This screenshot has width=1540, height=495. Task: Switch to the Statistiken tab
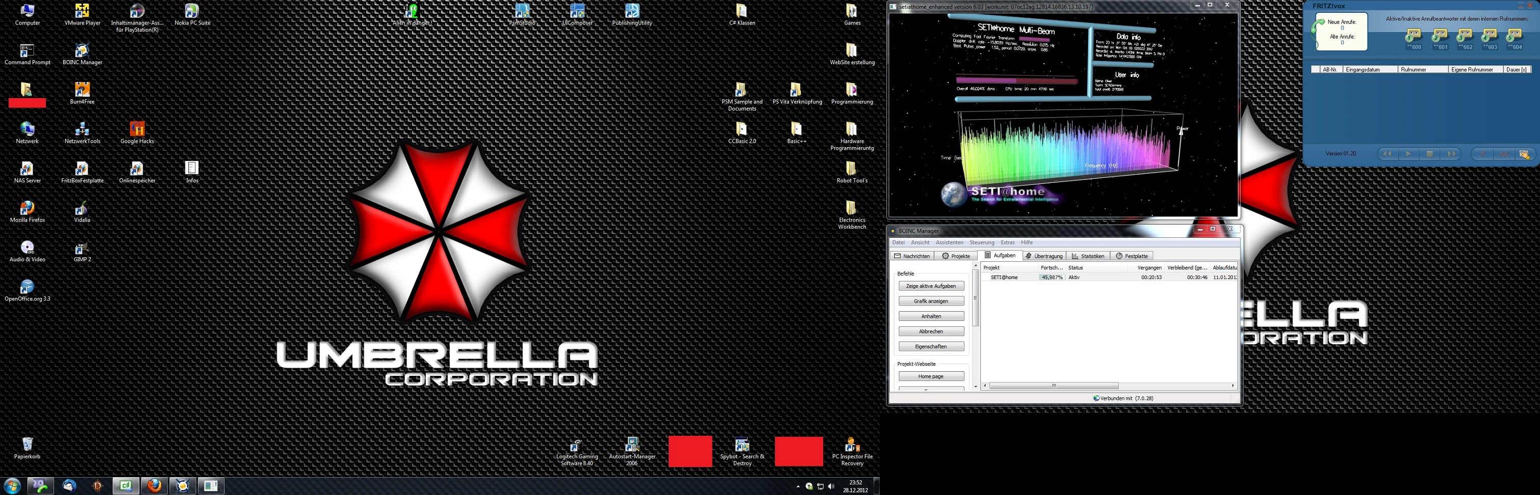(1088, 256)
